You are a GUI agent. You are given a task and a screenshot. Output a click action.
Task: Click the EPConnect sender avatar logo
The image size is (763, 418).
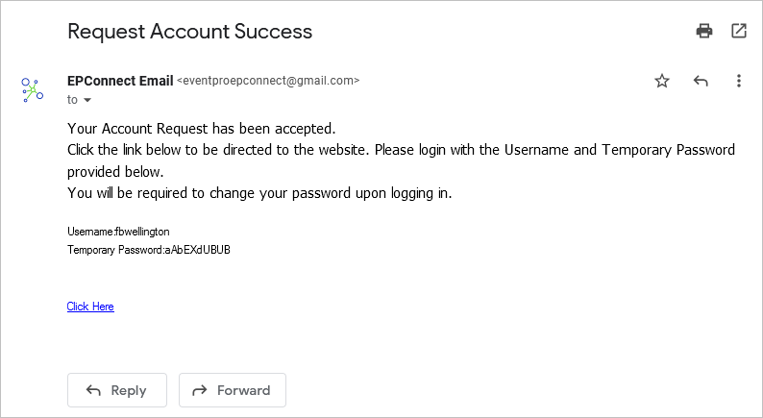pos(32,90)
